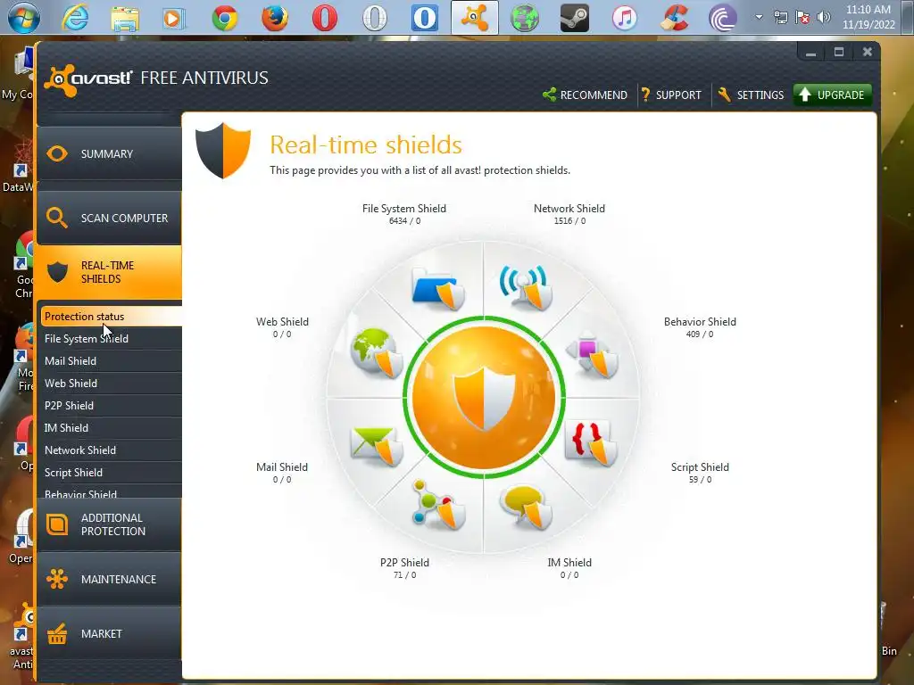Screen dimensions: 914x685
Task: Click the central orange shield orb
Action: click(484, 398)
